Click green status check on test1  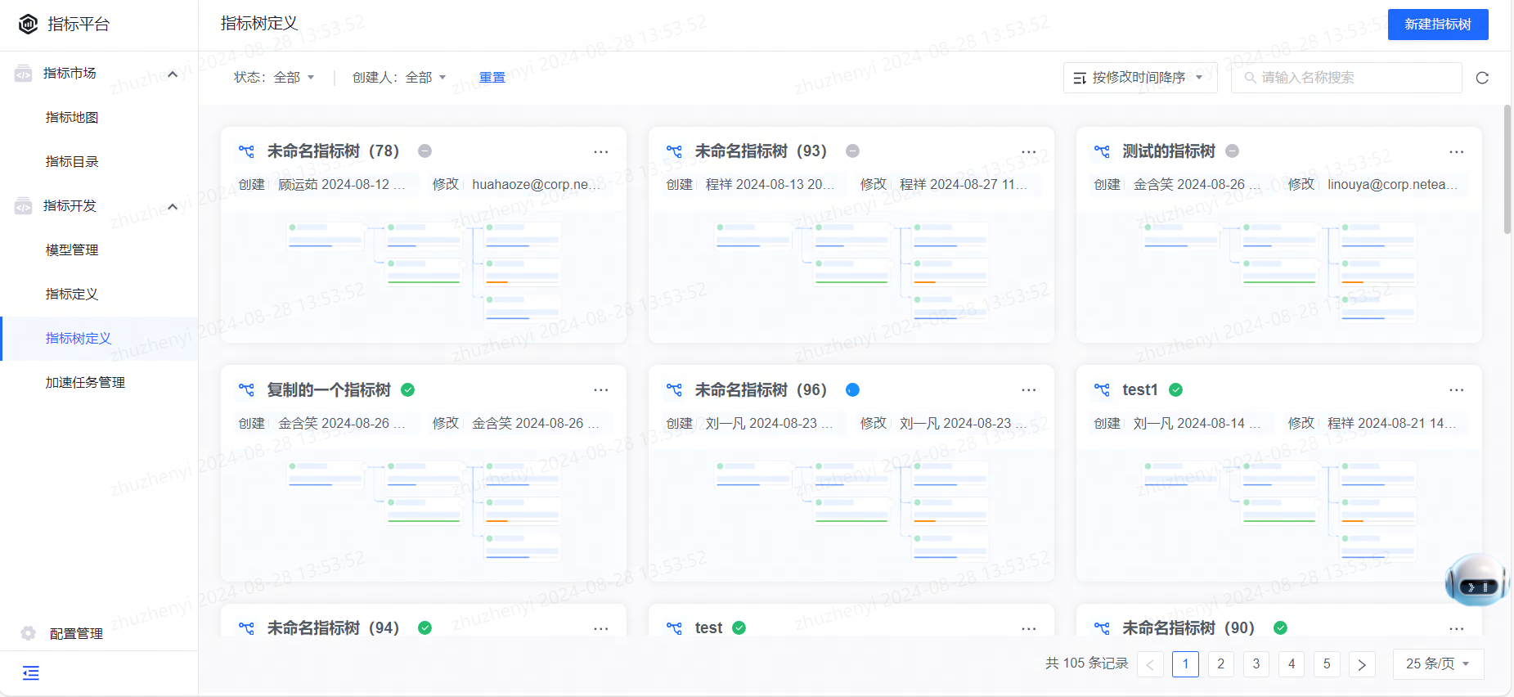pyautogui.click(x=1175, y=390)
